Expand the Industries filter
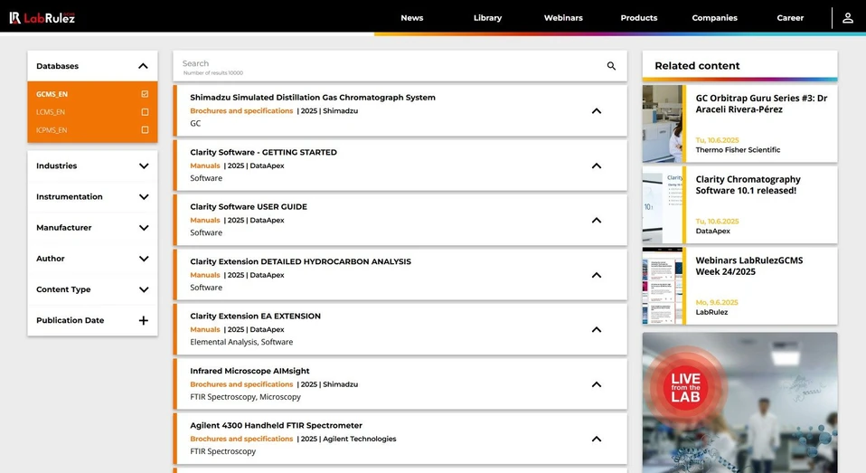 coord(144,166)
